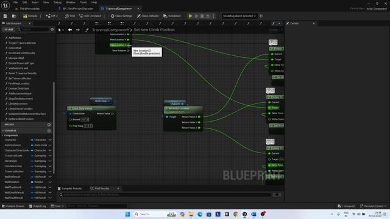Toggle visibility eye for ClimbDirection variable
Image resolution: width=390 pixels, height=219 pixels.
[x=50, y=166]
